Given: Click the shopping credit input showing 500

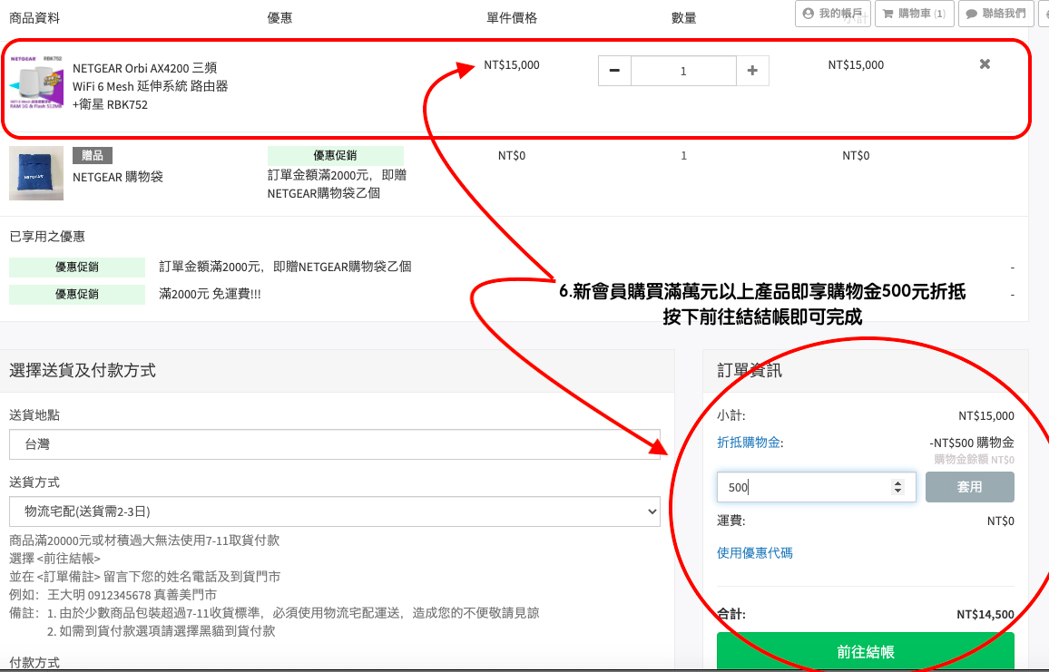Looking at the screenshot, I should pyautogui.click(x=803, y=487).
